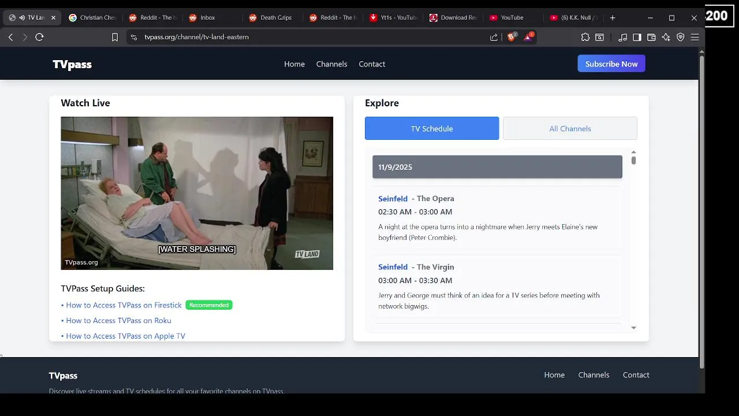The image size is (739, 416).
Task: Go back with the browser back arrow
Action: click(10, 37)
